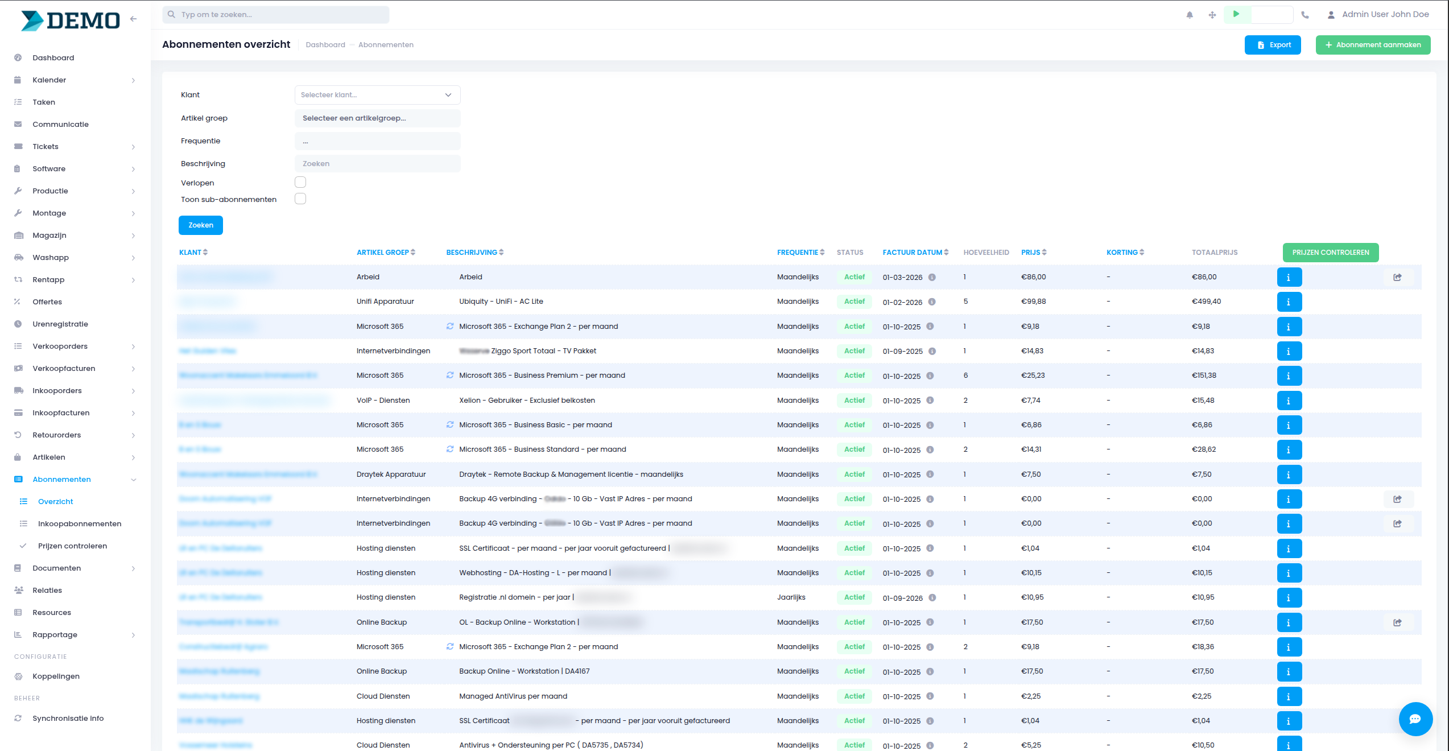Click Abonnement aanmaken button
The width and height of the screenshot is (1449, 751).
point(1373,45)
